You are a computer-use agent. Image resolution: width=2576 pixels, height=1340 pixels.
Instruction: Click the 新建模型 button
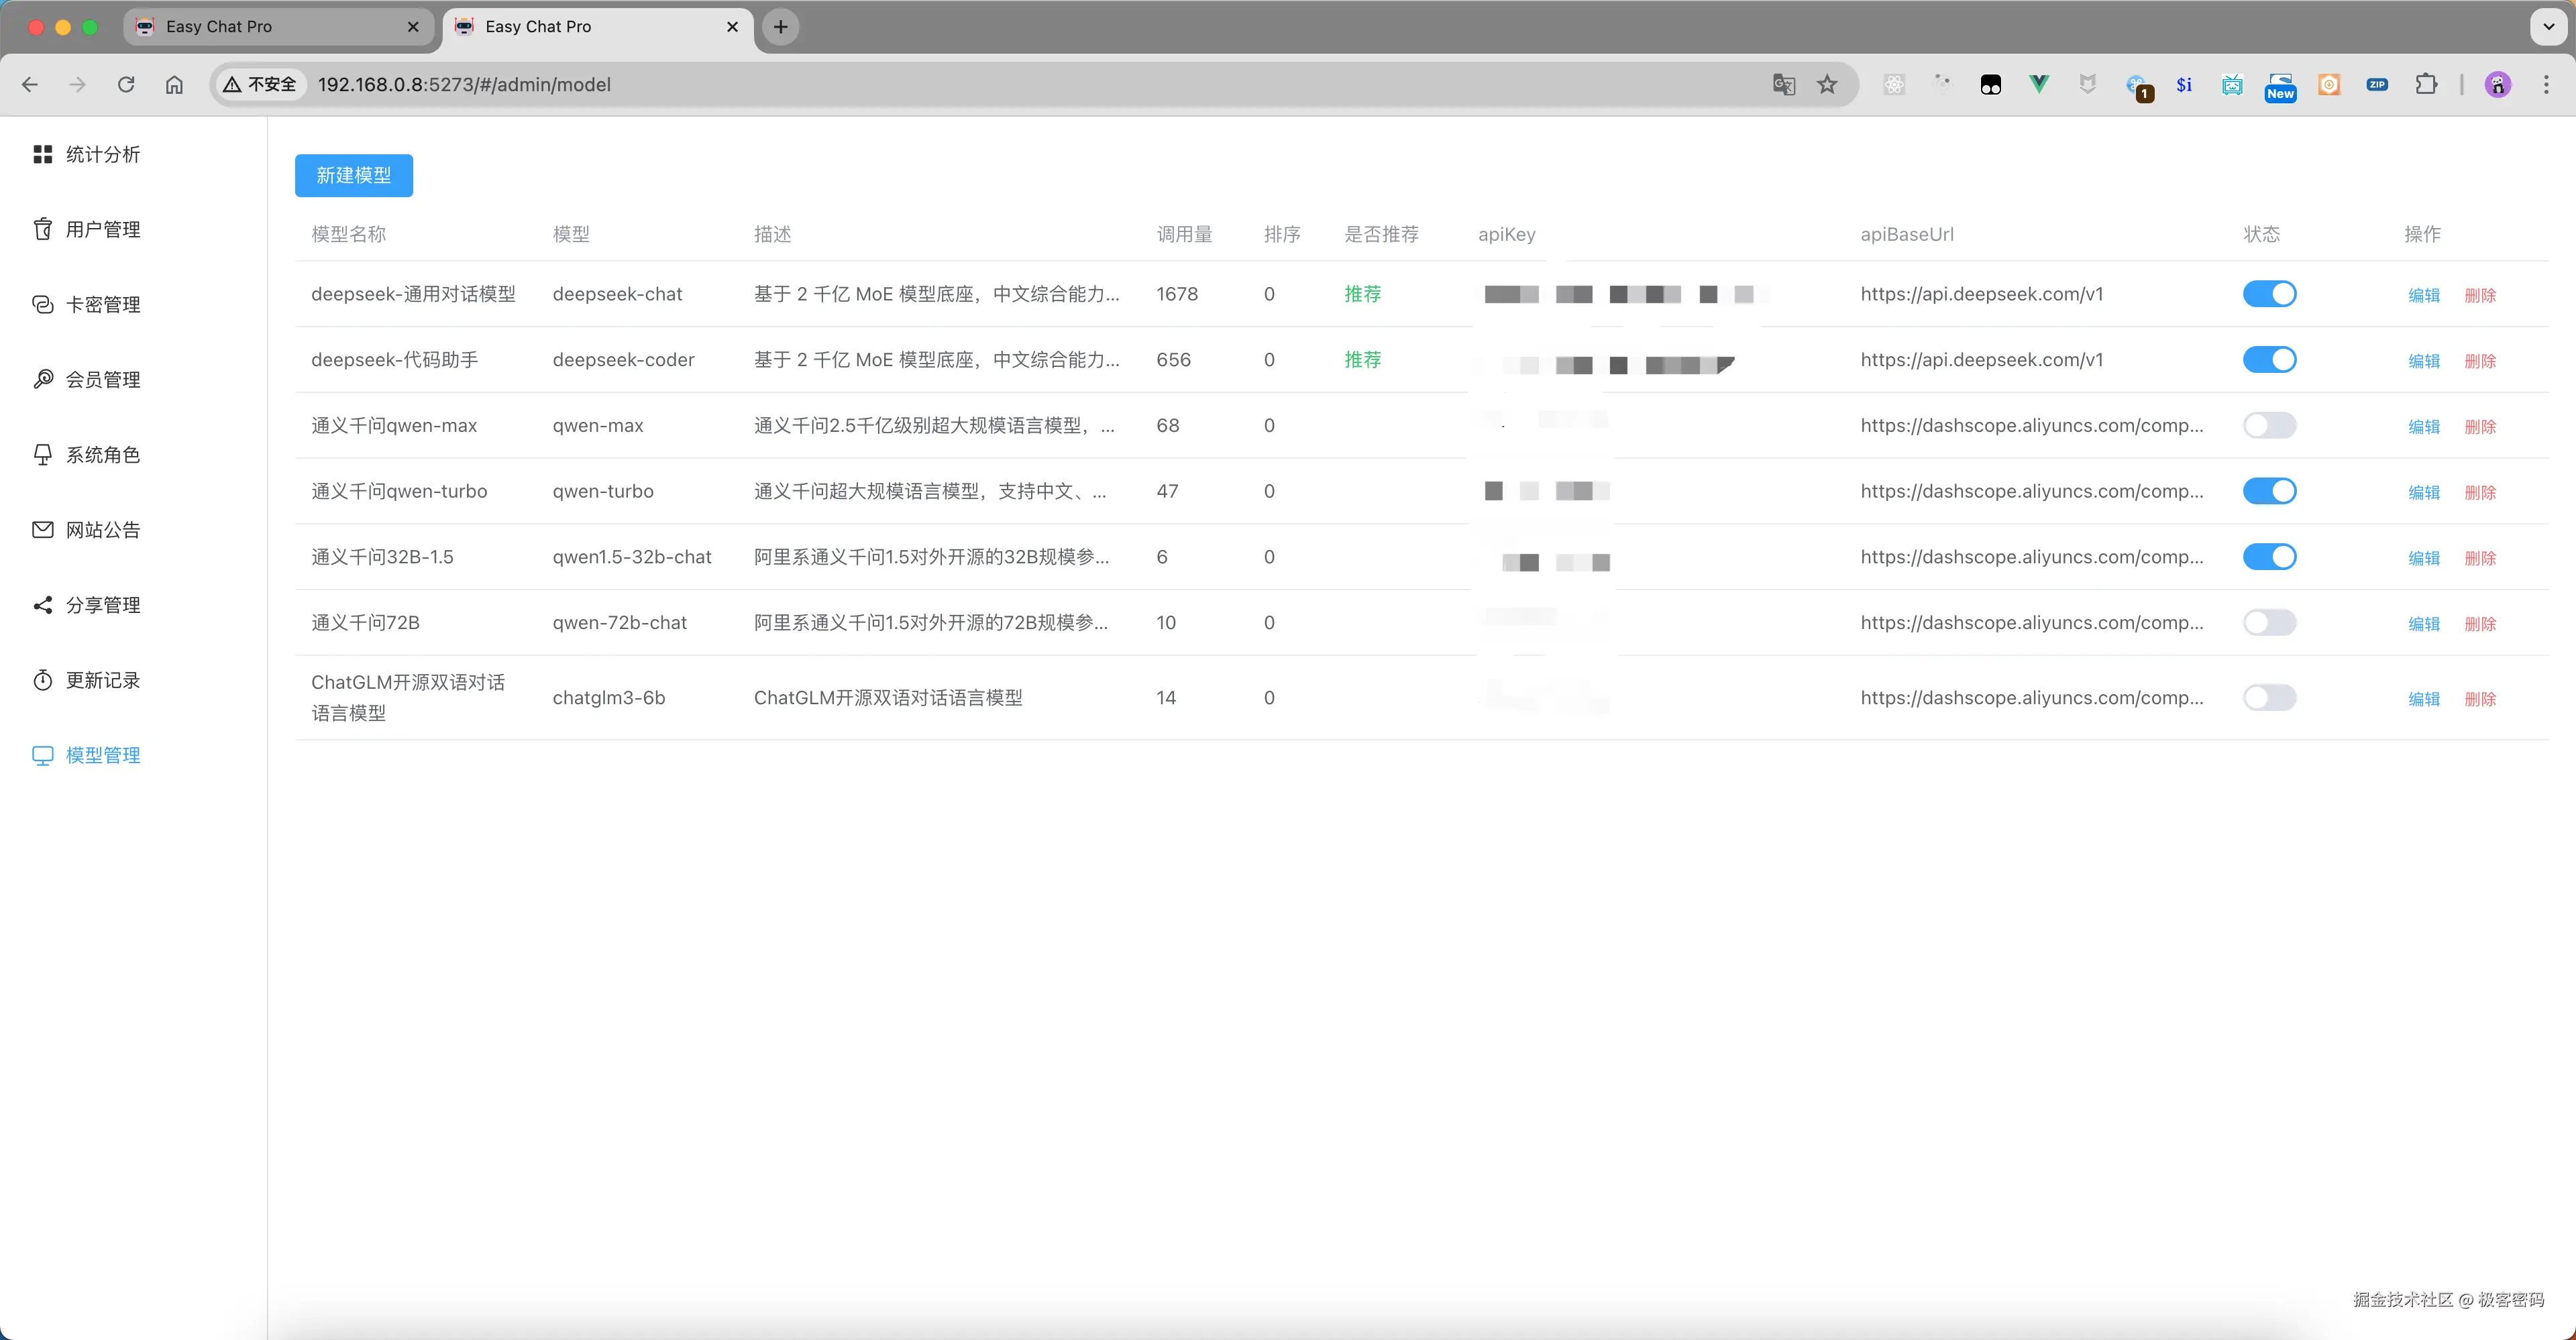tap(354, 175)
